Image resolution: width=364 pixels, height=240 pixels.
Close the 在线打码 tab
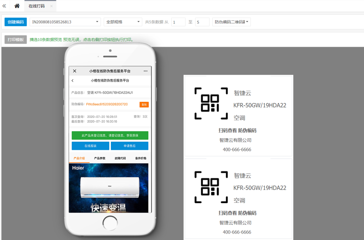pos(51,6)
